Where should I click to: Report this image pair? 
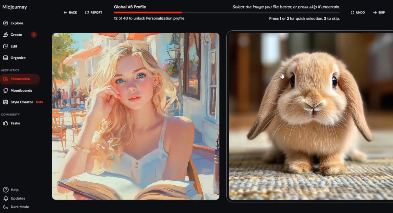click(x=94, y=12)
